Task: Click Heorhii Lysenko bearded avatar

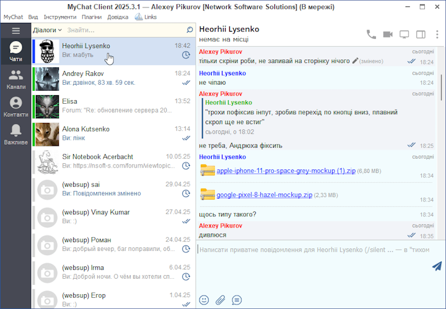Action: (47, 51)
